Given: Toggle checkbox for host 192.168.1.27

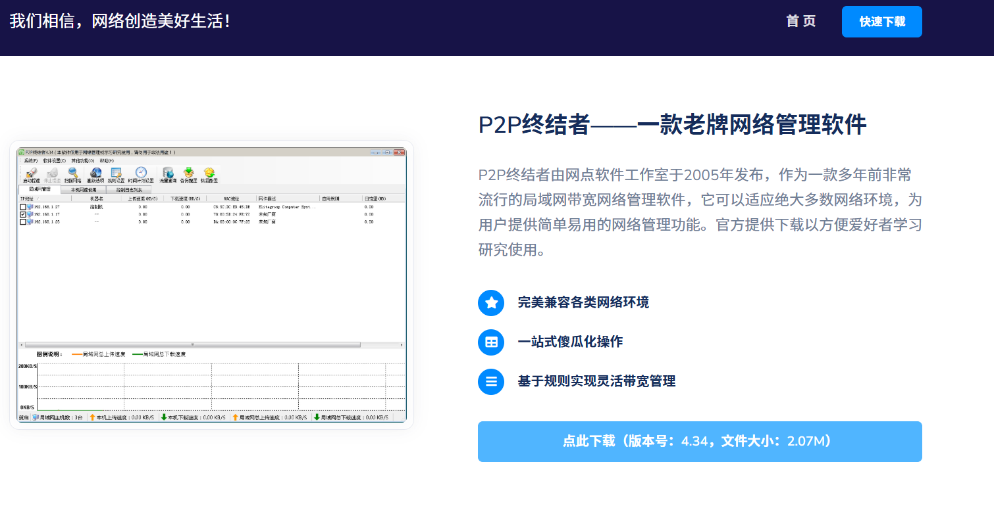Looking at the screenshot, I should [23, 207].
